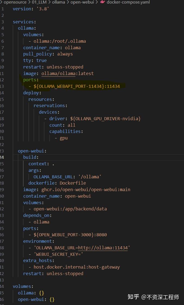This screenshot has width=184, height=305.
Task: Click the 'capabilities:' key
Action: click(66, 132)
